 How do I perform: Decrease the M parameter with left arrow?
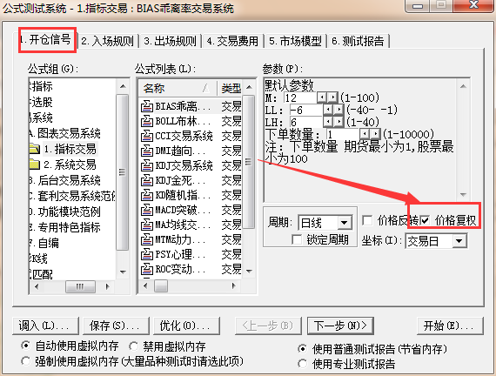(x=322, y=97)
